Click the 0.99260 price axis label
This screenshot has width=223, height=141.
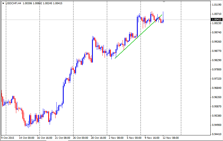point(217,42)
